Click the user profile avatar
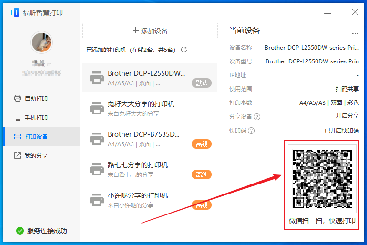This screenshot has width=367, height=245. (41, 42)
